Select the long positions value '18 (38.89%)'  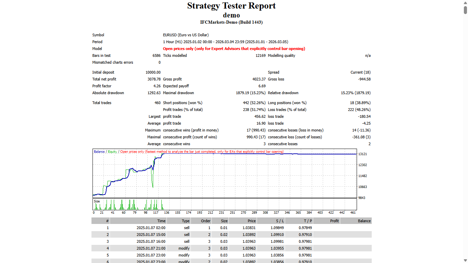tap(360, 103)
